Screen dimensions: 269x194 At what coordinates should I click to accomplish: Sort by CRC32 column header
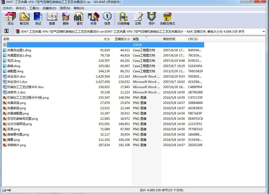[x=195, y=39]
